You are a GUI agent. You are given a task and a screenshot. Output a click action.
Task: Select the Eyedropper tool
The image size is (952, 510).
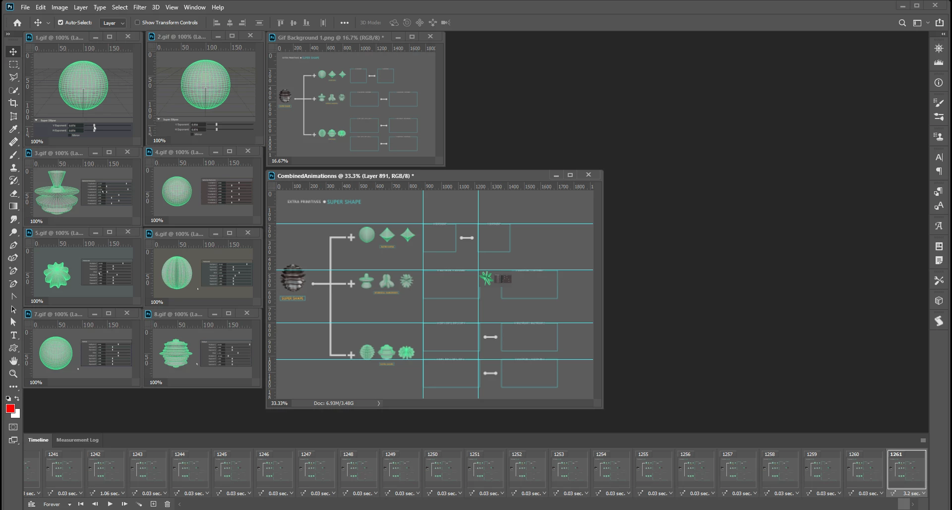point(13,129)
